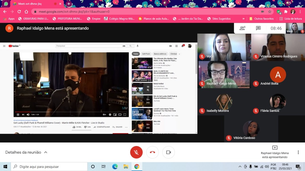Open the Lista de leitura

coord(291,19)
